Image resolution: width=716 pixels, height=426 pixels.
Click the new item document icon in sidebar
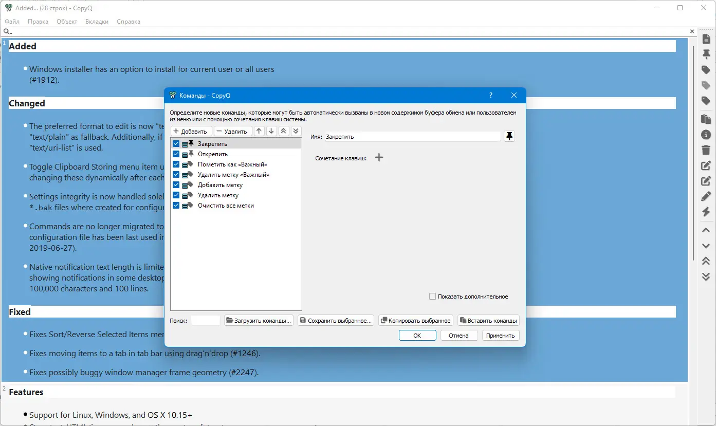706,39
